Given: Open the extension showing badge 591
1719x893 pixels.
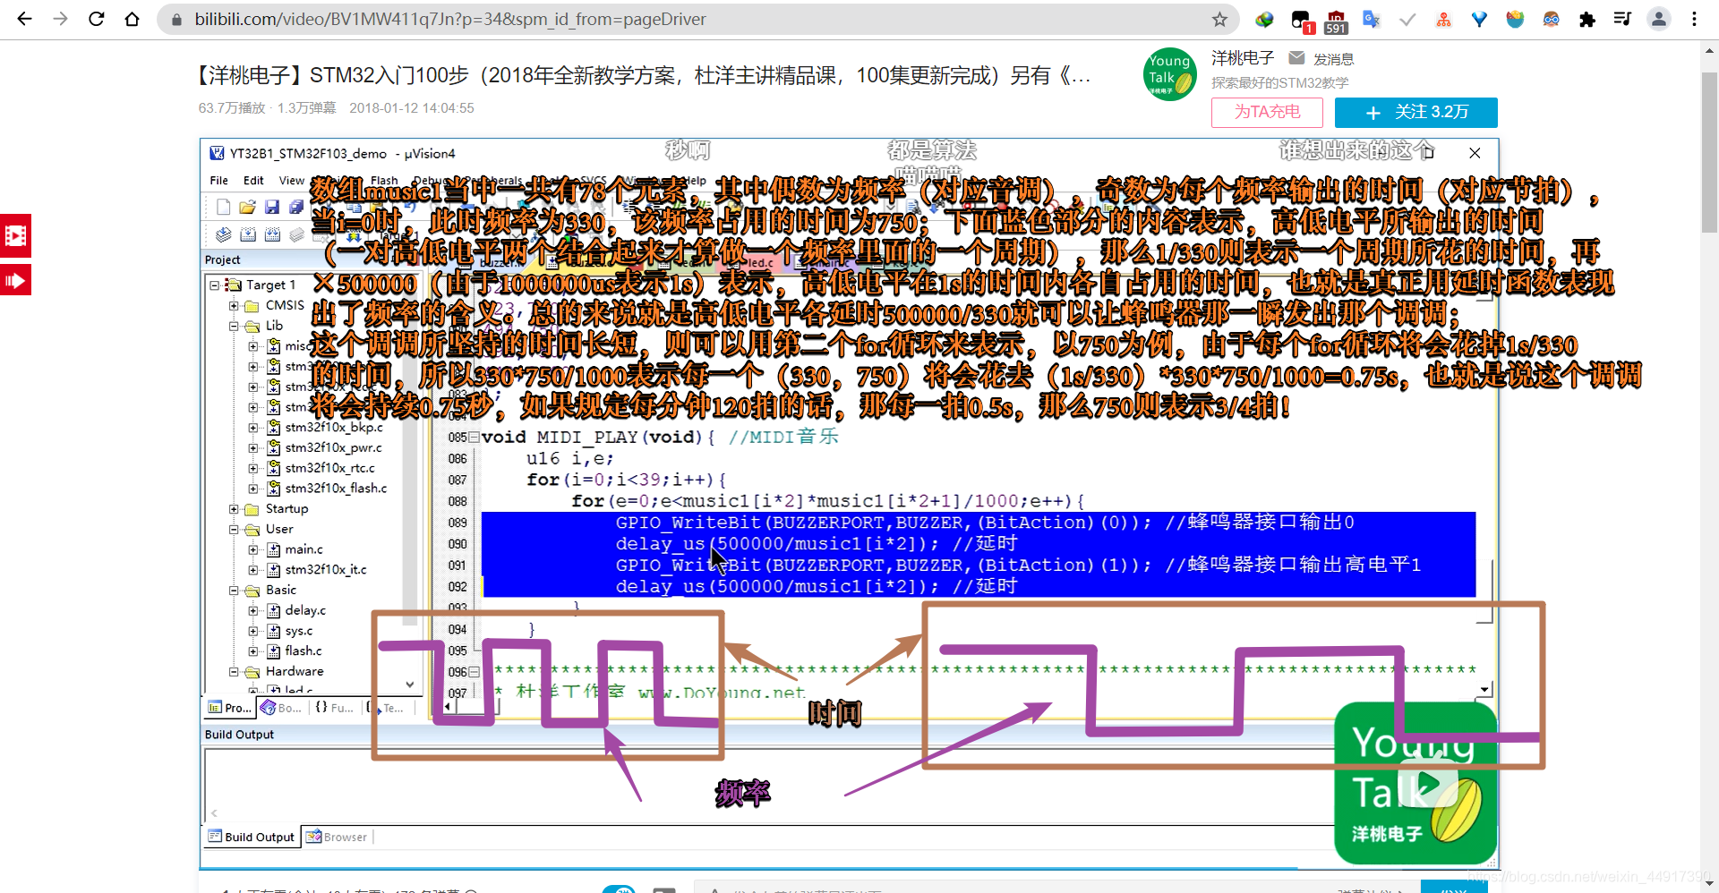Looking at the screenshot, I should 1336,21.
